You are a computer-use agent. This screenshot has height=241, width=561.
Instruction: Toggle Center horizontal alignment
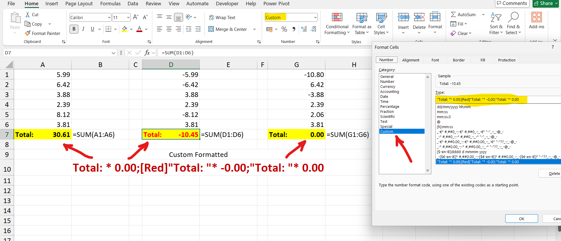click(169, 29)
